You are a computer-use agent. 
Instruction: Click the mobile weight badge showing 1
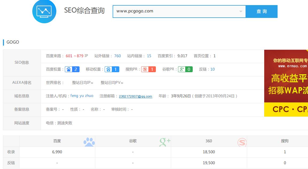(112, 69)
